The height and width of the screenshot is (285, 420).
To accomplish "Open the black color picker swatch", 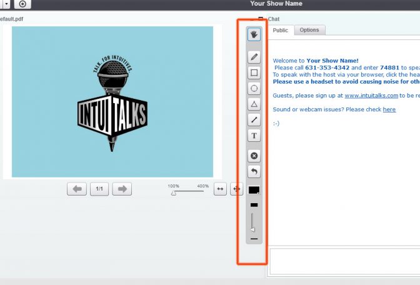I will pos(254,190).
